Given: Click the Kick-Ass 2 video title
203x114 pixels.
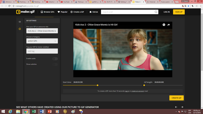Looking at the screenshot, I should [x=96, y=25].
